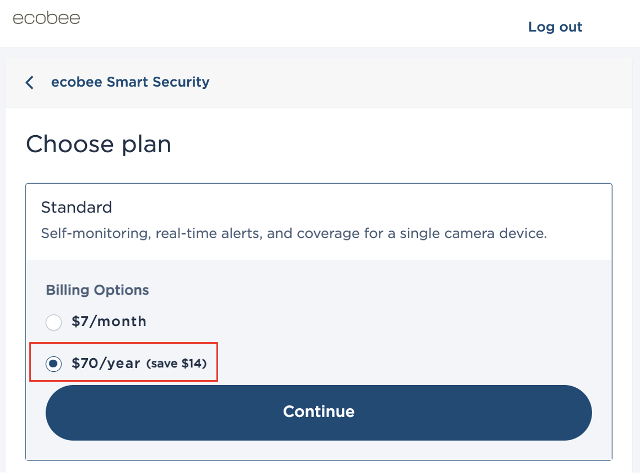Click the plan description text
This screenshot has width=640, height=475.
(x=294, y=233)
